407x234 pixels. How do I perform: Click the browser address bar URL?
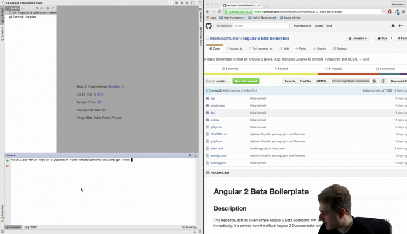click(x=297, y=12)
